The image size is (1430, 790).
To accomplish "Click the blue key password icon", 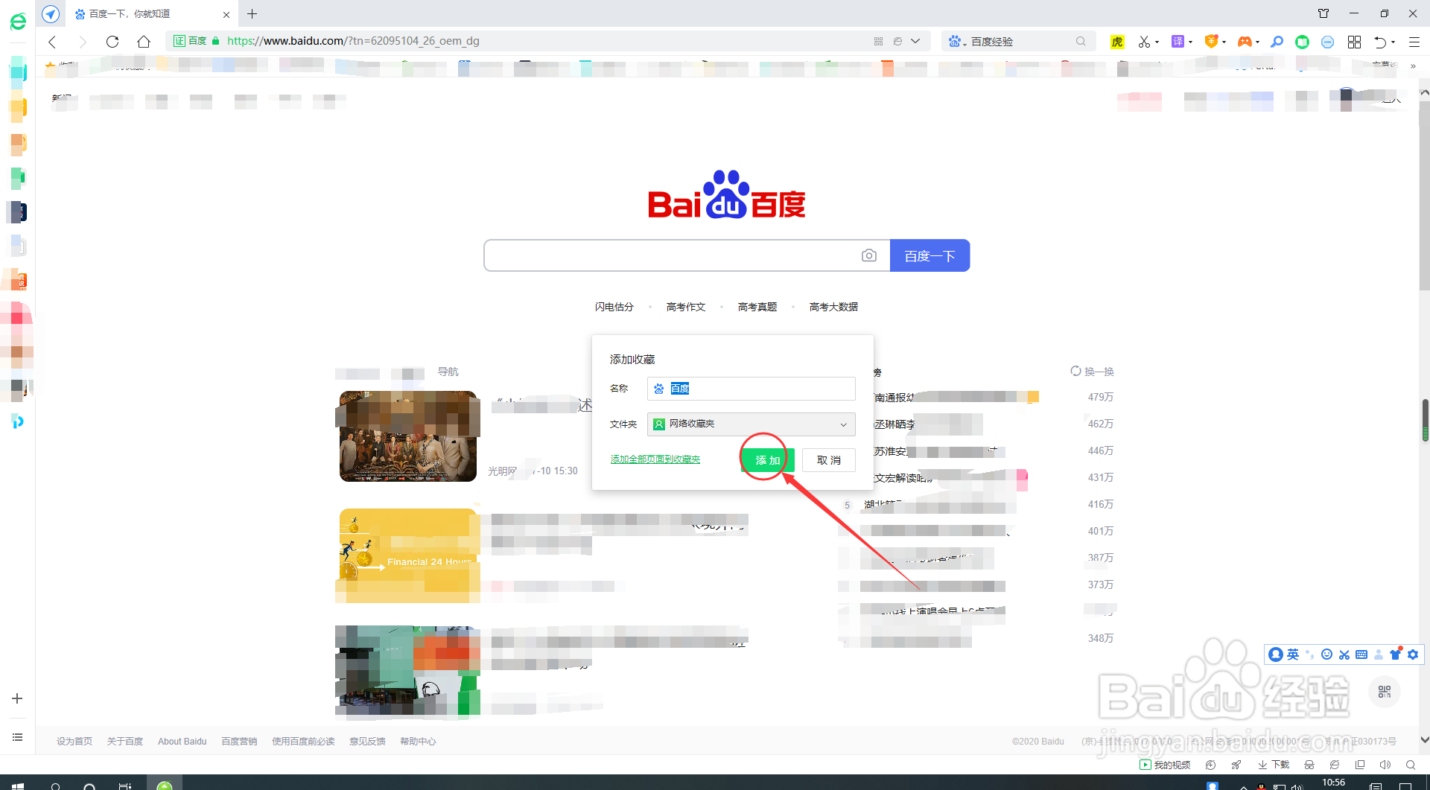I will 1277,42.
